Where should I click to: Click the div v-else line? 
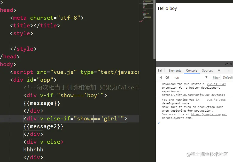click(x=43, y=142)
